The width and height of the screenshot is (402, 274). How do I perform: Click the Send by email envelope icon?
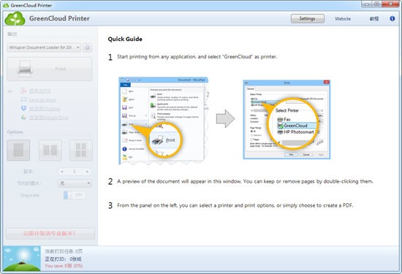pyautogui.click(x=23, y=99)
